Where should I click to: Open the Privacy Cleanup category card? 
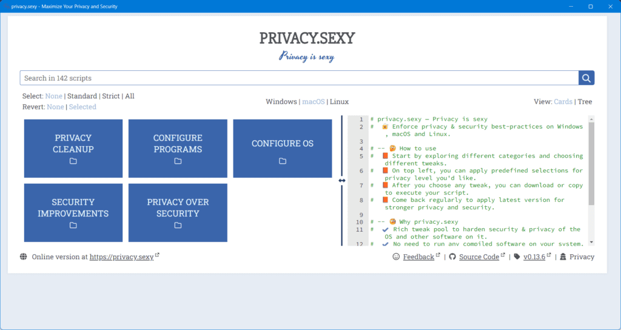pyautogui.click(x=73, y=149)
